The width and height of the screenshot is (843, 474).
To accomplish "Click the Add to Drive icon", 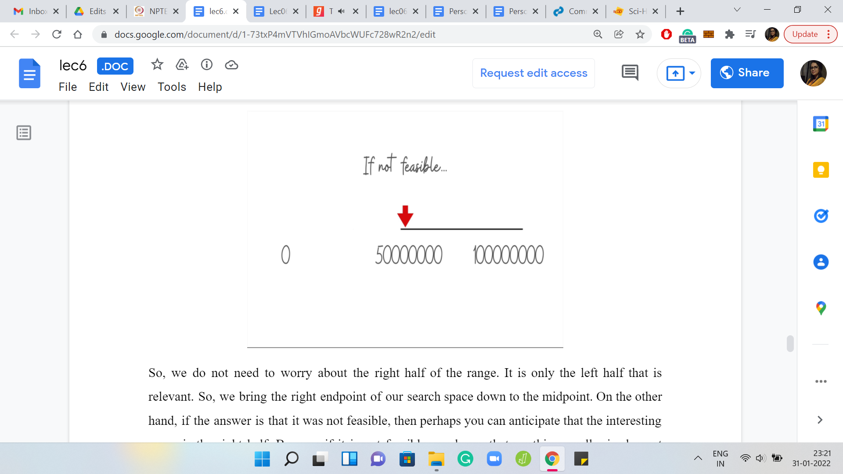I will [x=182, y=65].
